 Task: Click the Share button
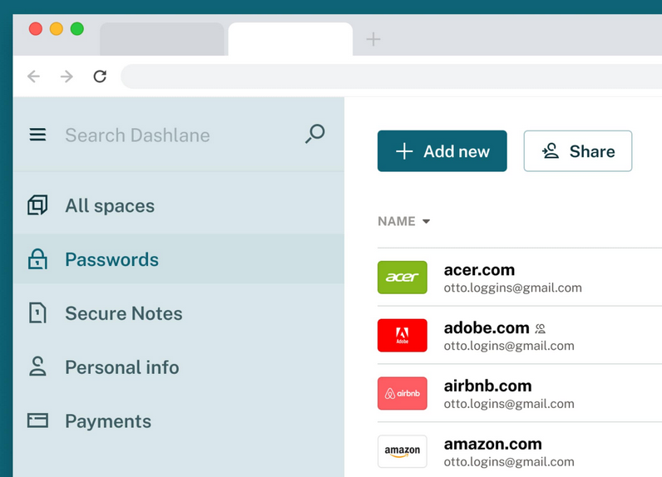577,151
